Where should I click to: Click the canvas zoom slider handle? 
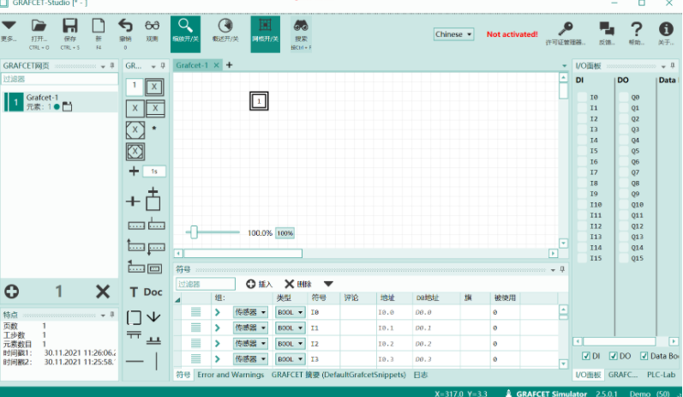pyautogui.click(x=195, y=232)
